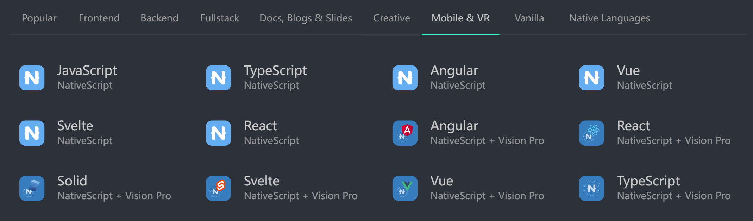
Task: Click the Vue NativeScript icon
Action: click(x=592, y=78)
